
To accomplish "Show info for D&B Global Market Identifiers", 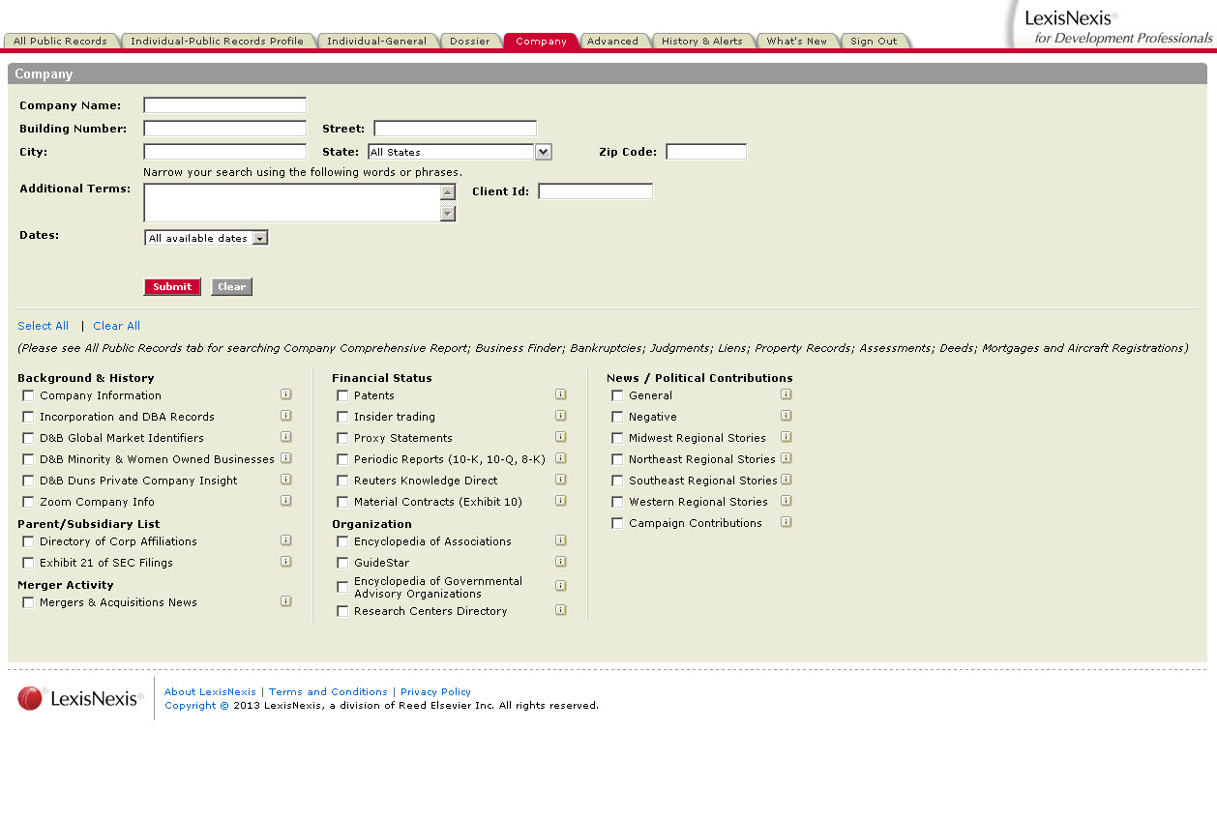I will pos(286,437).
